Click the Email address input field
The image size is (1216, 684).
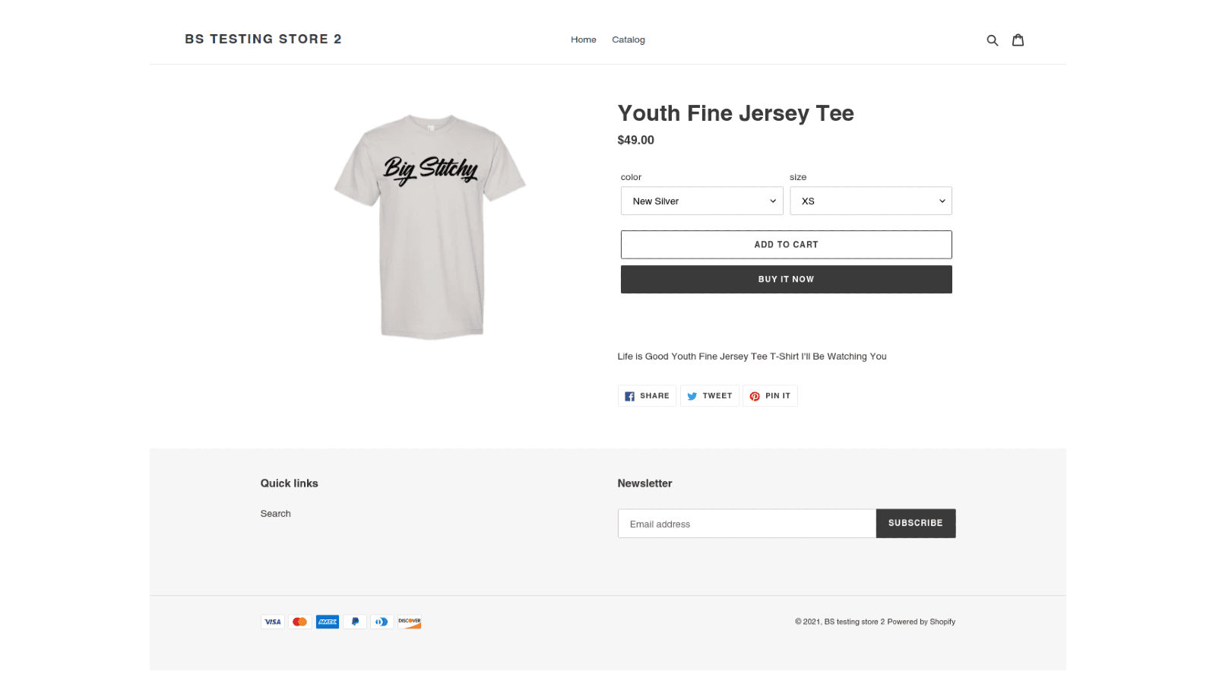click(x=746, y=523)
